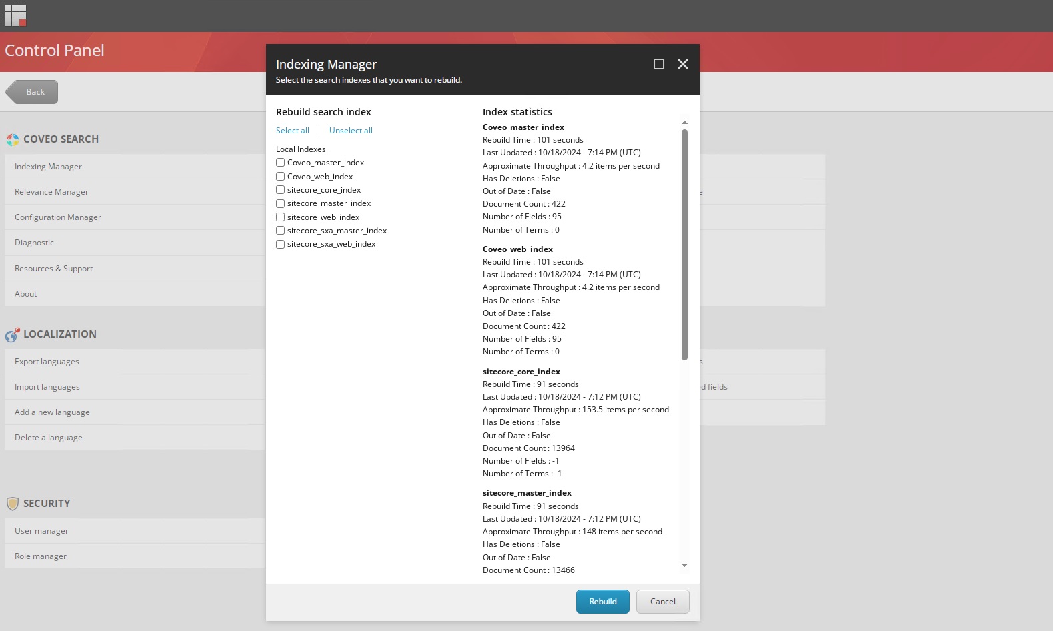The height and width of the screenshot is (631, 1053).
Task: Click the Control Panel title
Action: pyautogui.click(x=55, y=51)
